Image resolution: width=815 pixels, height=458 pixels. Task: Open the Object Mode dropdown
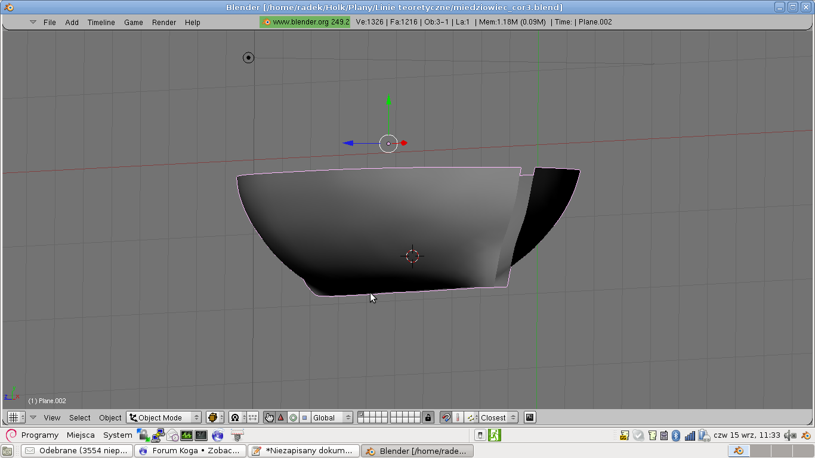pyautogui.click(x=164, y=417)
